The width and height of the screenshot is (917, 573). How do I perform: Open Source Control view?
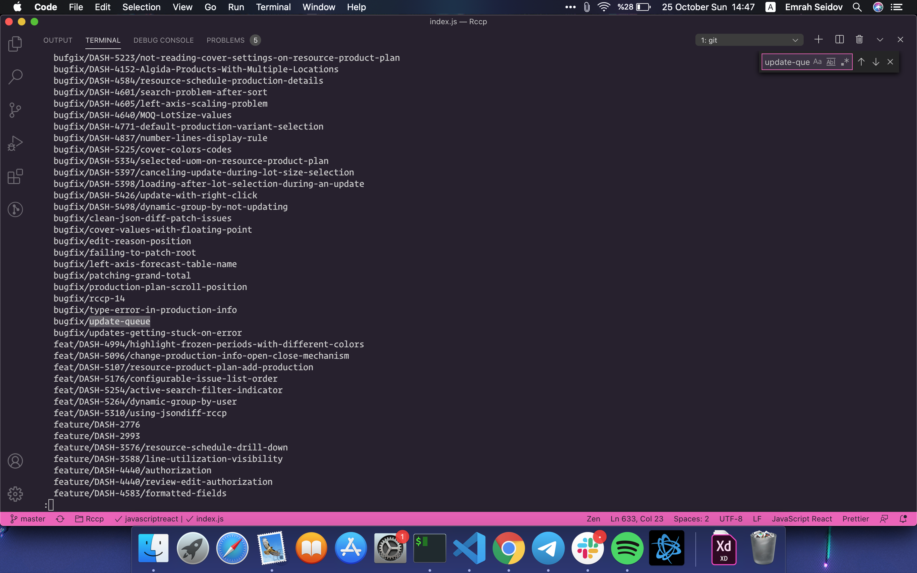pyautogui.click(x=15, y=110)
